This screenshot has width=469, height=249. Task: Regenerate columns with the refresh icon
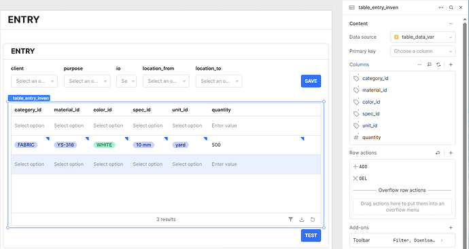point(438,64)
